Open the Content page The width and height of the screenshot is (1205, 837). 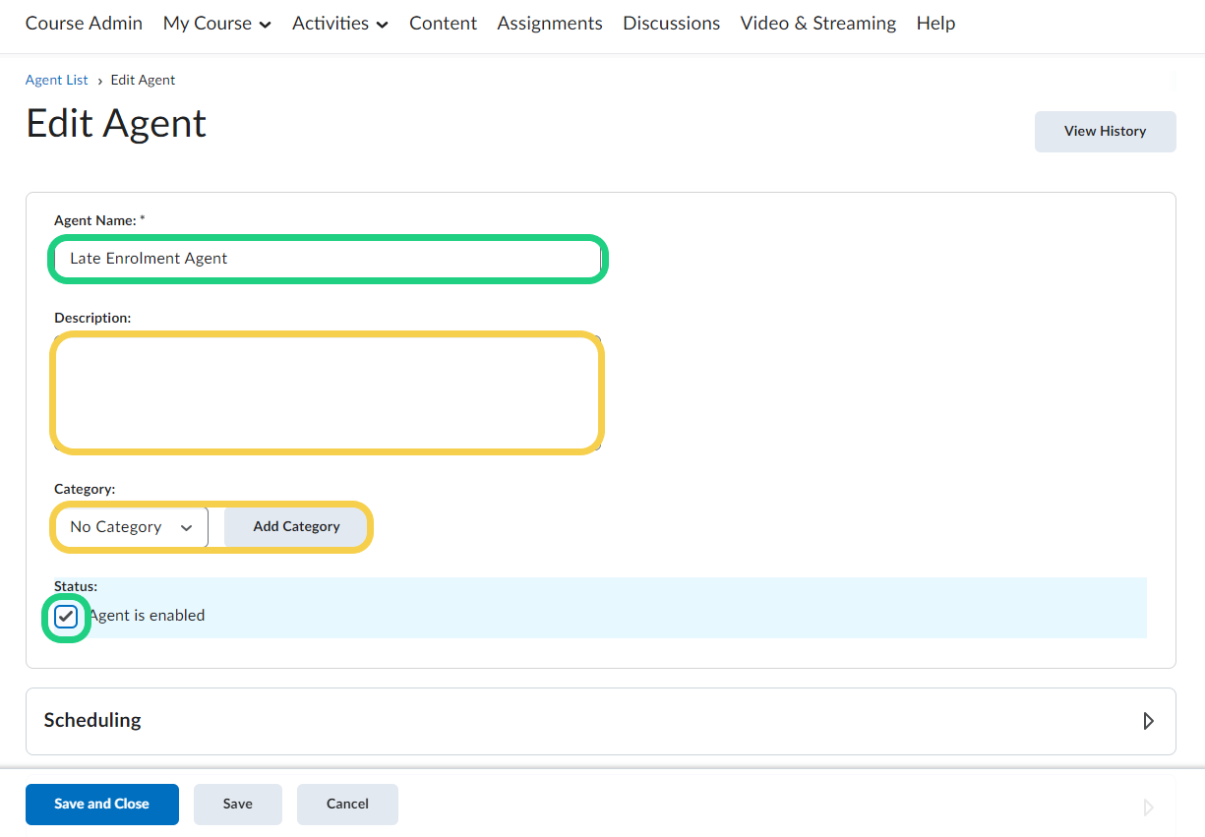(x=443, y=24)
